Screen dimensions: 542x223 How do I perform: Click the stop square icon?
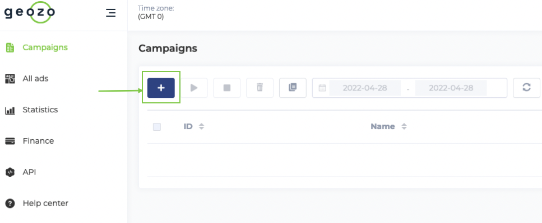(x=227, y=88)
